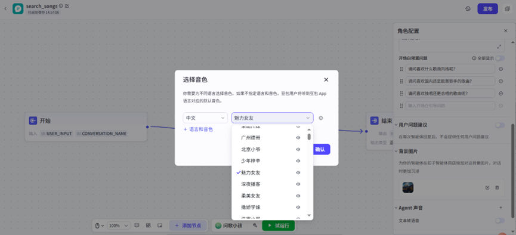Screen dimensions: 516x235
Task: Open the comment icon in bottom toolbar
Action: coord(137,225)
